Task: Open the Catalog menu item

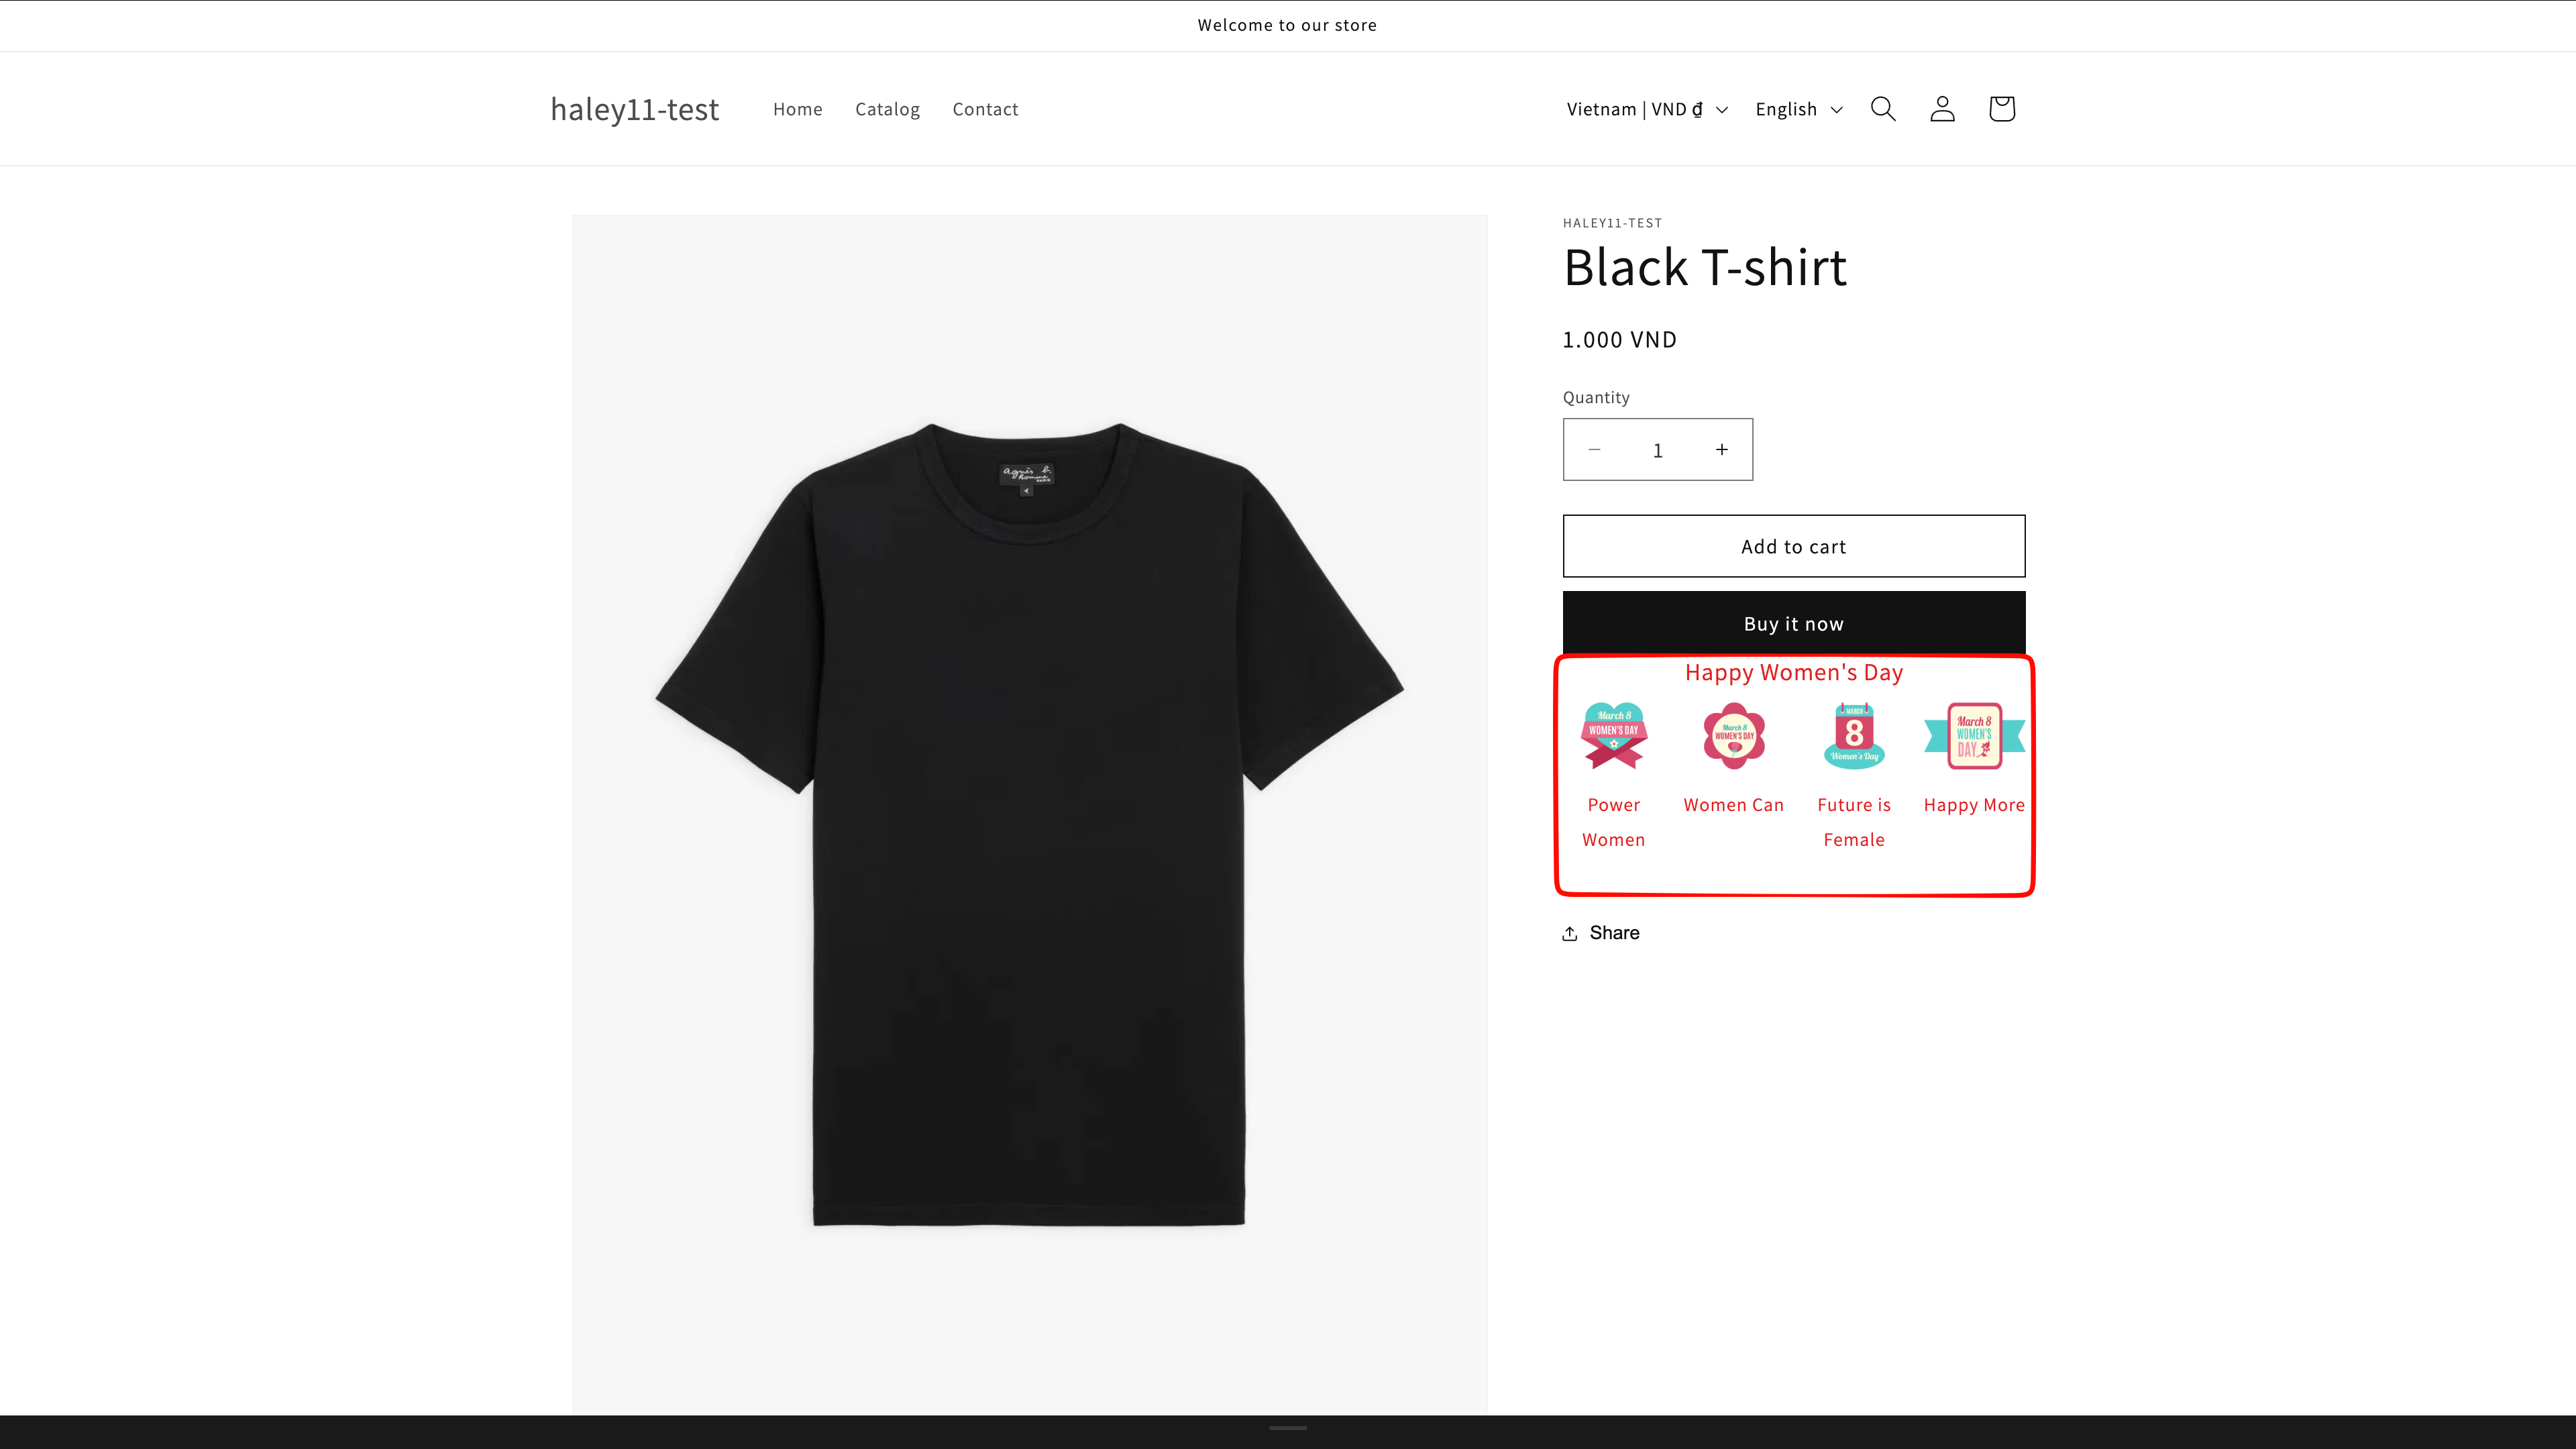Action: coord(887,109)
